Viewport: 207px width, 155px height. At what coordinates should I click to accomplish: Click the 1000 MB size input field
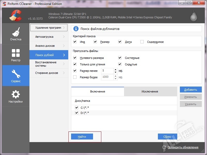pyautogui.click(x=107, y=77)
